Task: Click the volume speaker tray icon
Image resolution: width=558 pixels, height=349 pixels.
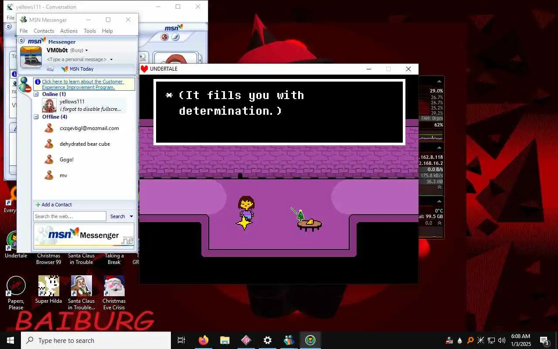Action: [x=502, y=340]
